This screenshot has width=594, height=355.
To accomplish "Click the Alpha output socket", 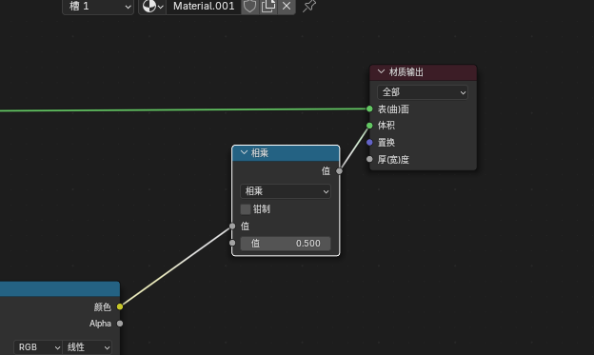I will click(x=120, y=324).
